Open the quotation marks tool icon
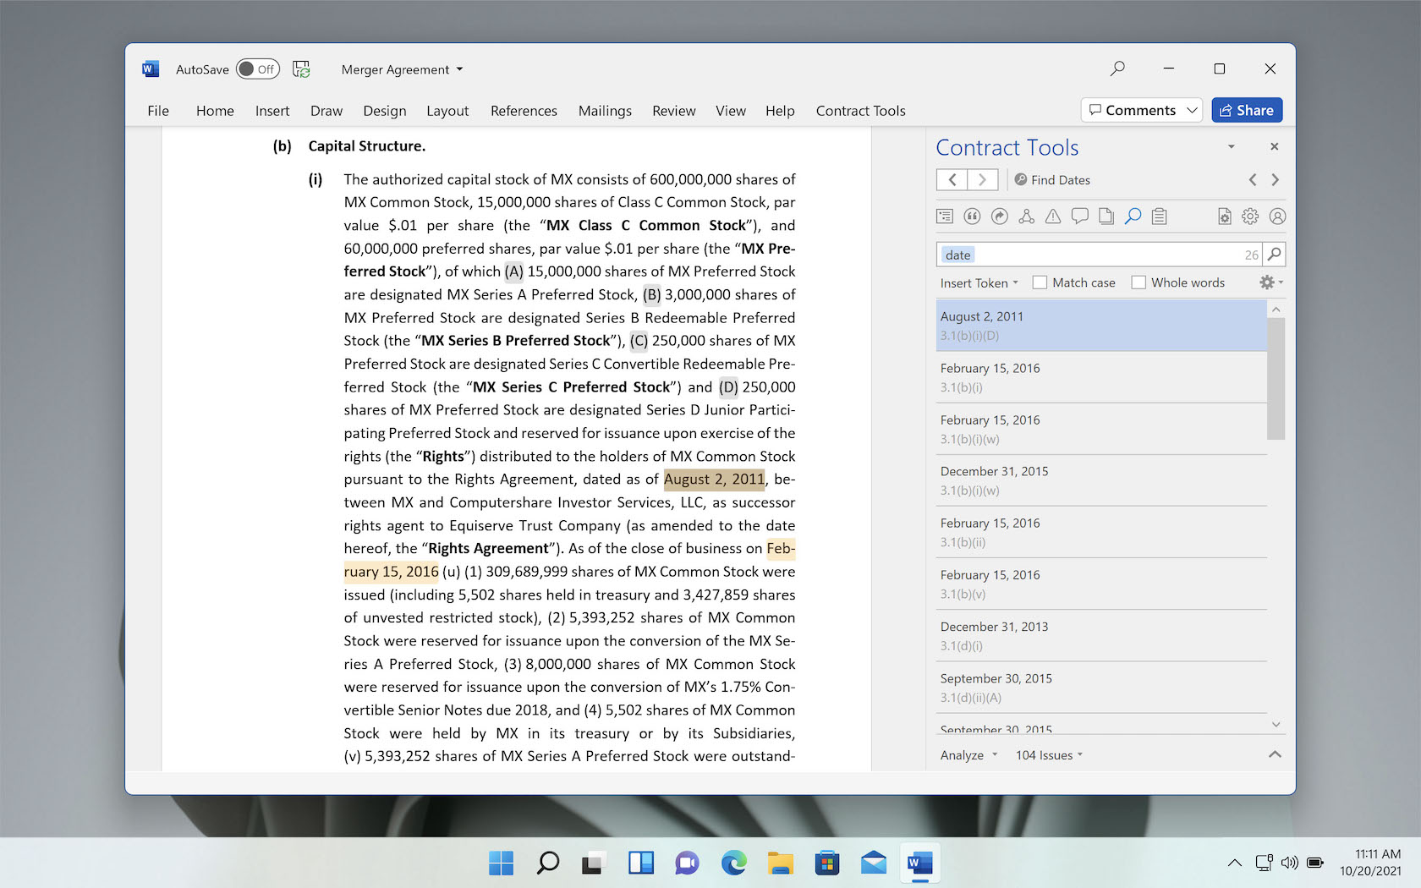The width and height of the screenshot is (1421, 888). [x=972, y=217]
